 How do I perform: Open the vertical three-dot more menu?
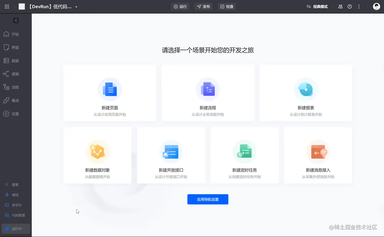click(x=359, y=7)
